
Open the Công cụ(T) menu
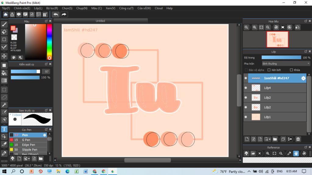[x=126, y=8]
